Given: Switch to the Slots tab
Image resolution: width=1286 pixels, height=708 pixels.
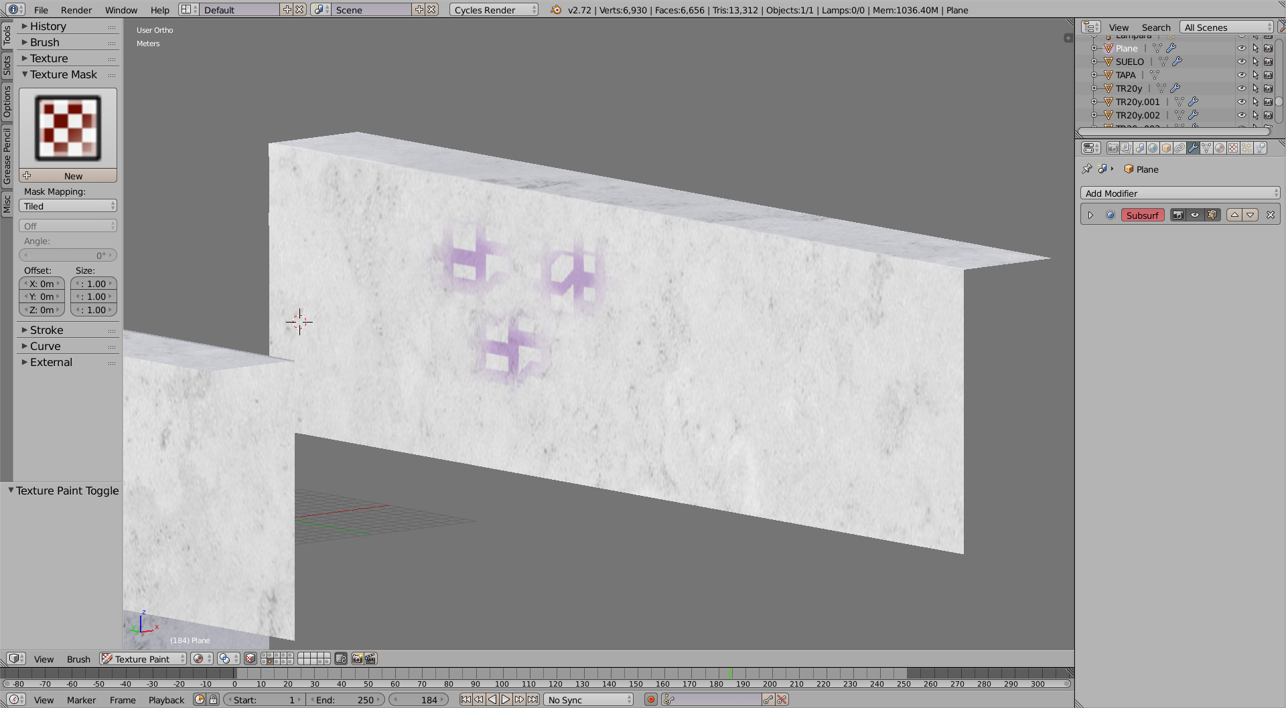Looking at the screenshot, I should click(x=7, y=66).
